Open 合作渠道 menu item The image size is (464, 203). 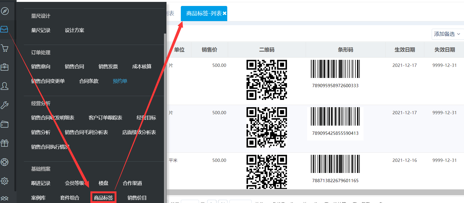click(x=132, y=183)
